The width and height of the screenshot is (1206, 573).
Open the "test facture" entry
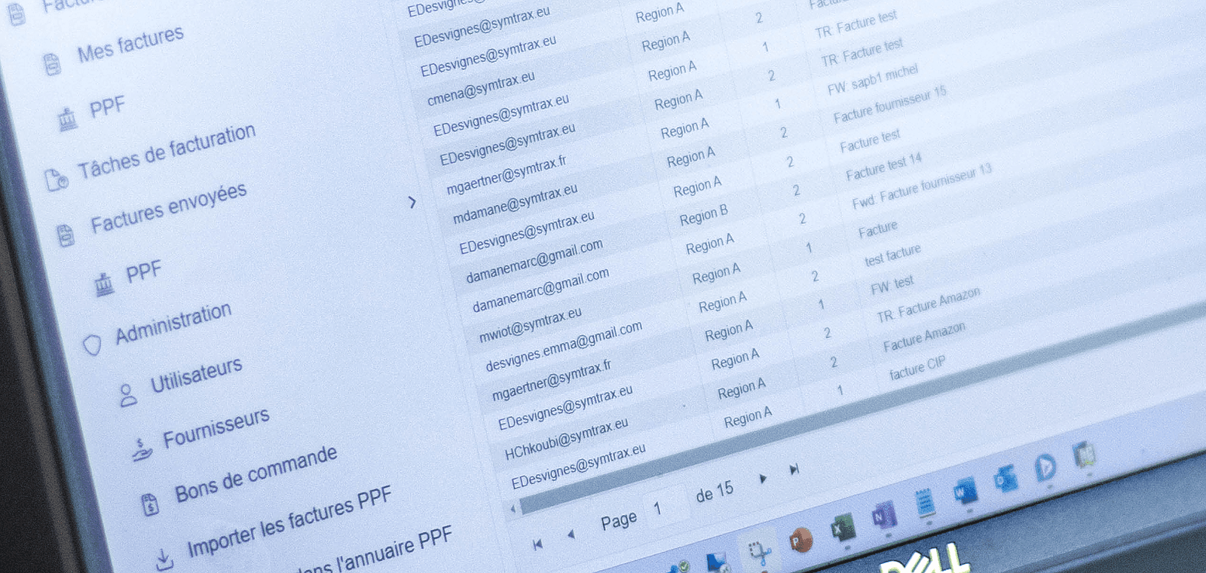pos(892,255)
